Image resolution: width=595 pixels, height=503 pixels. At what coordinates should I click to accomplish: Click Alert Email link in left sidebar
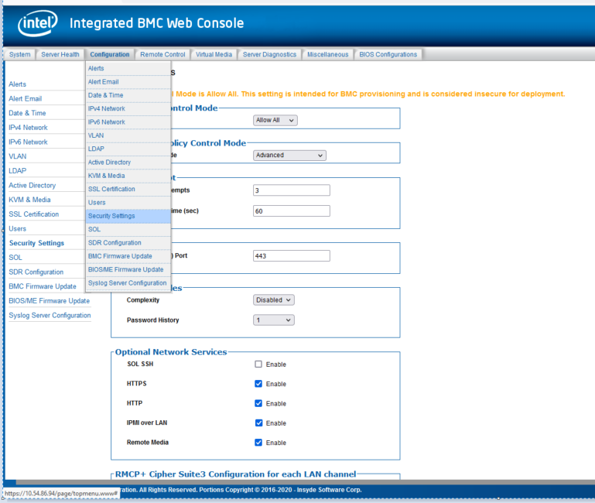pyautogui.click(x=26, y=99)
